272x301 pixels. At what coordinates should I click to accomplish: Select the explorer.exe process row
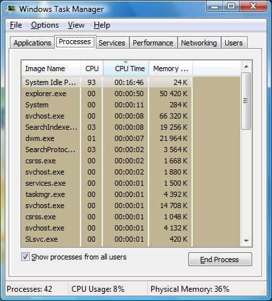pos(107,94)
